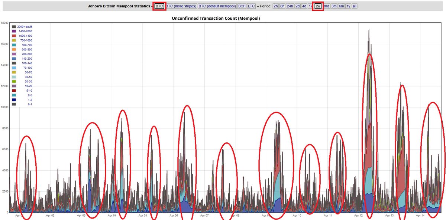The width and height of the screenshot is (446, 220).
Task: Set the period to 3m
Action: (x=334, y=6)
